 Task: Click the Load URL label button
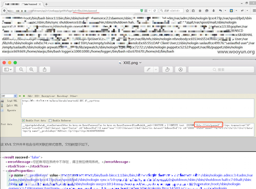(x=12, y=101)
